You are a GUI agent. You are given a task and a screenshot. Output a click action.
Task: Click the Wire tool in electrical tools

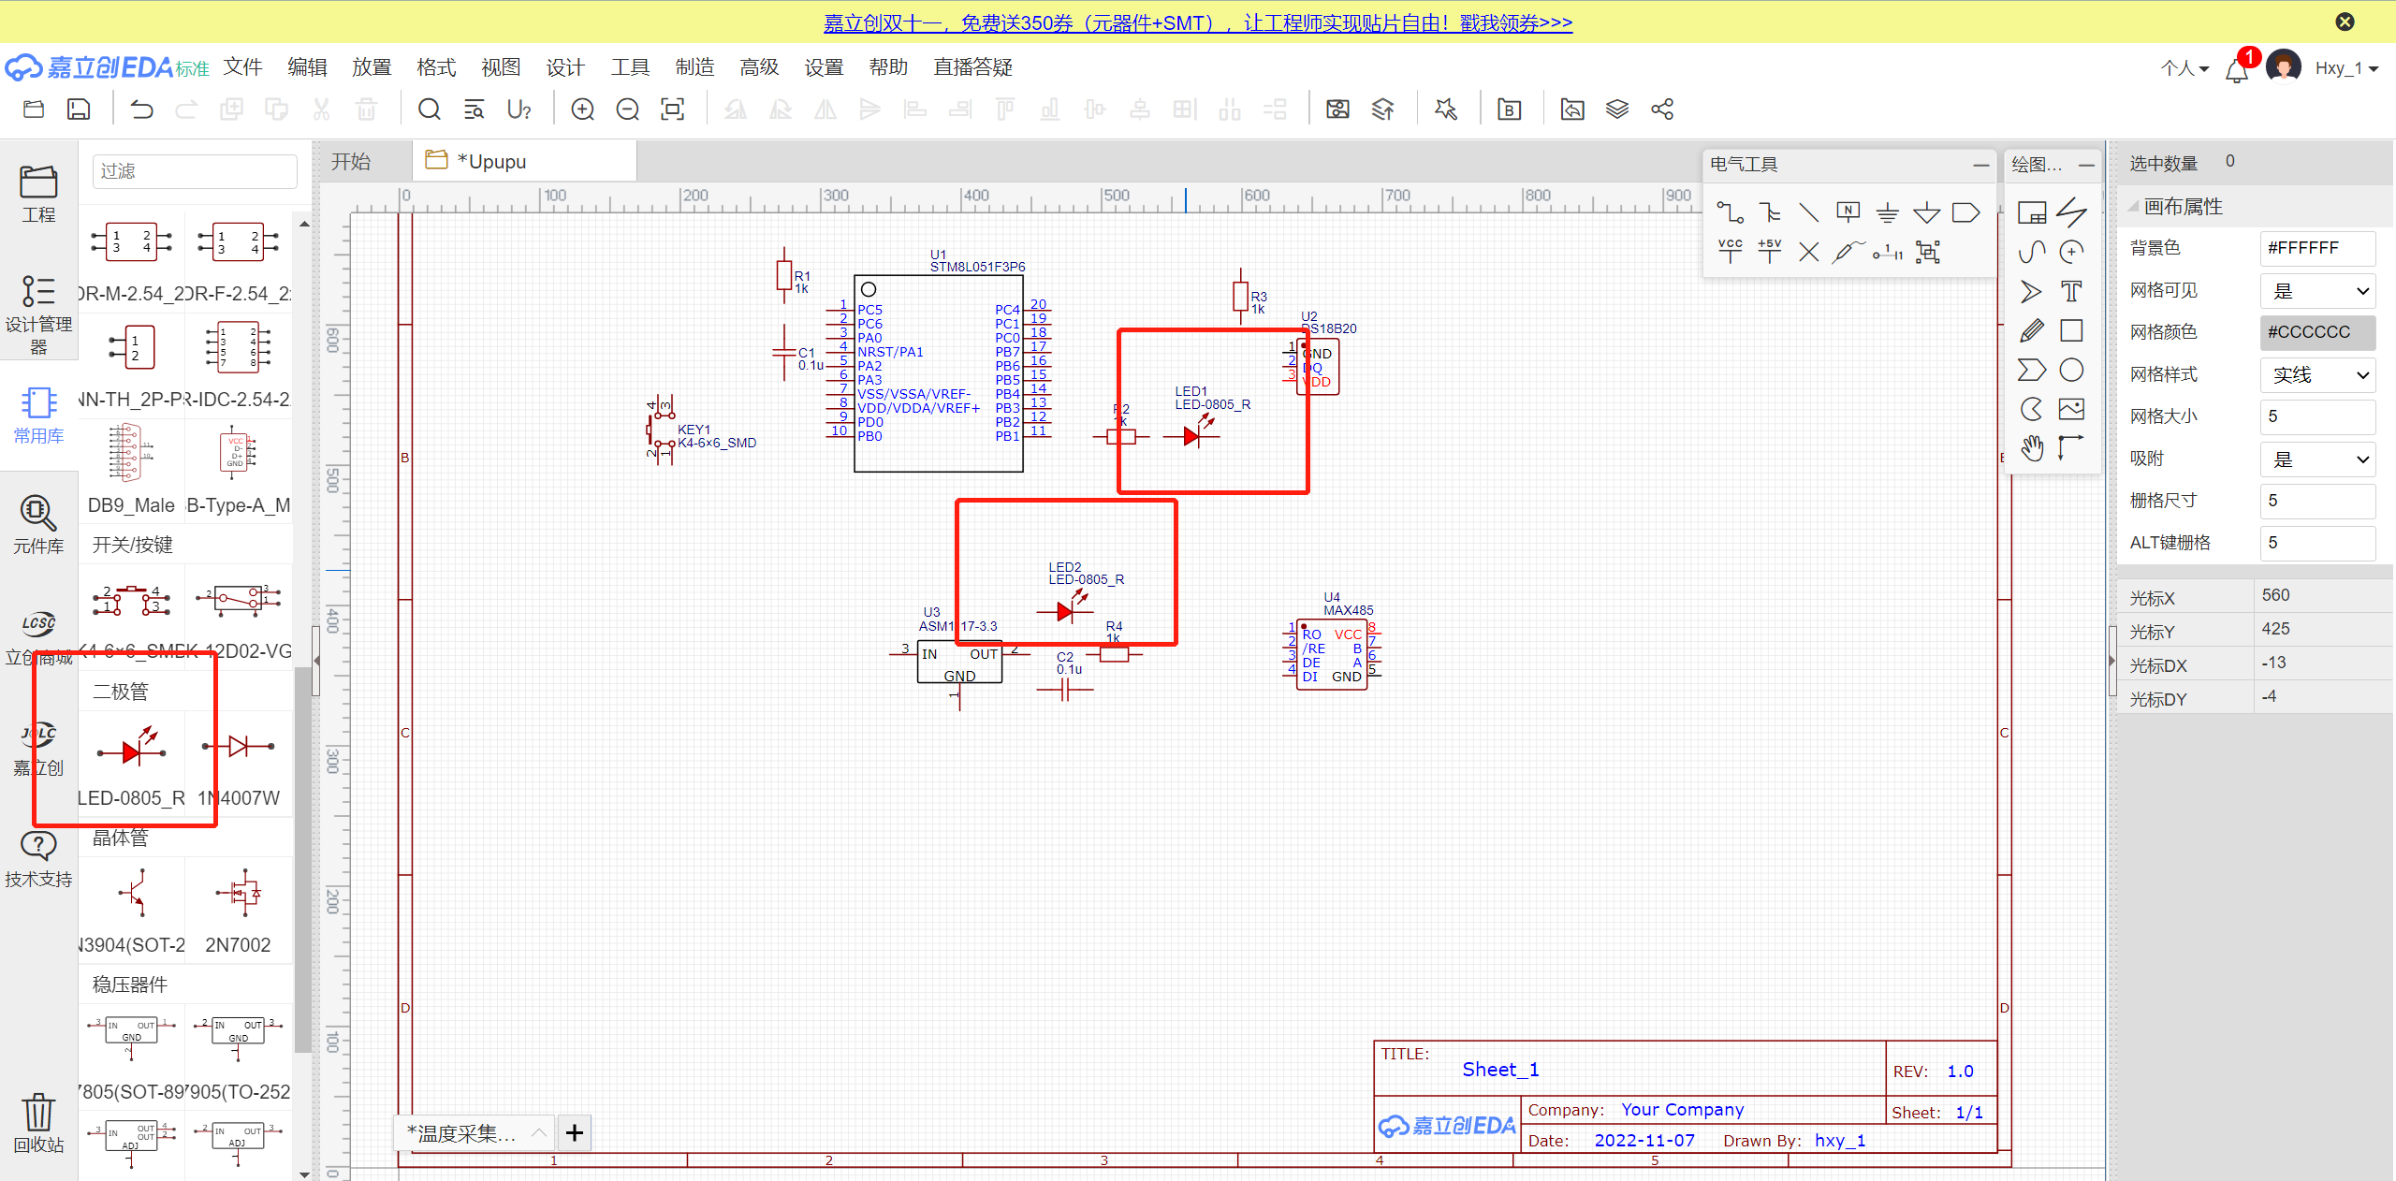[1730, 212]
